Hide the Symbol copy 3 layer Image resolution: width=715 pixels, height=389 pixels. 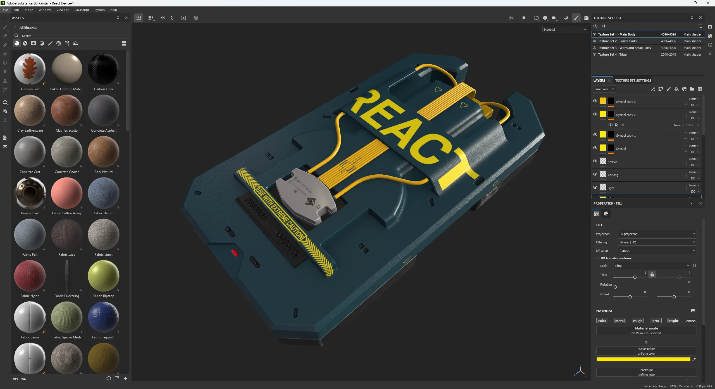coord(595,101)
